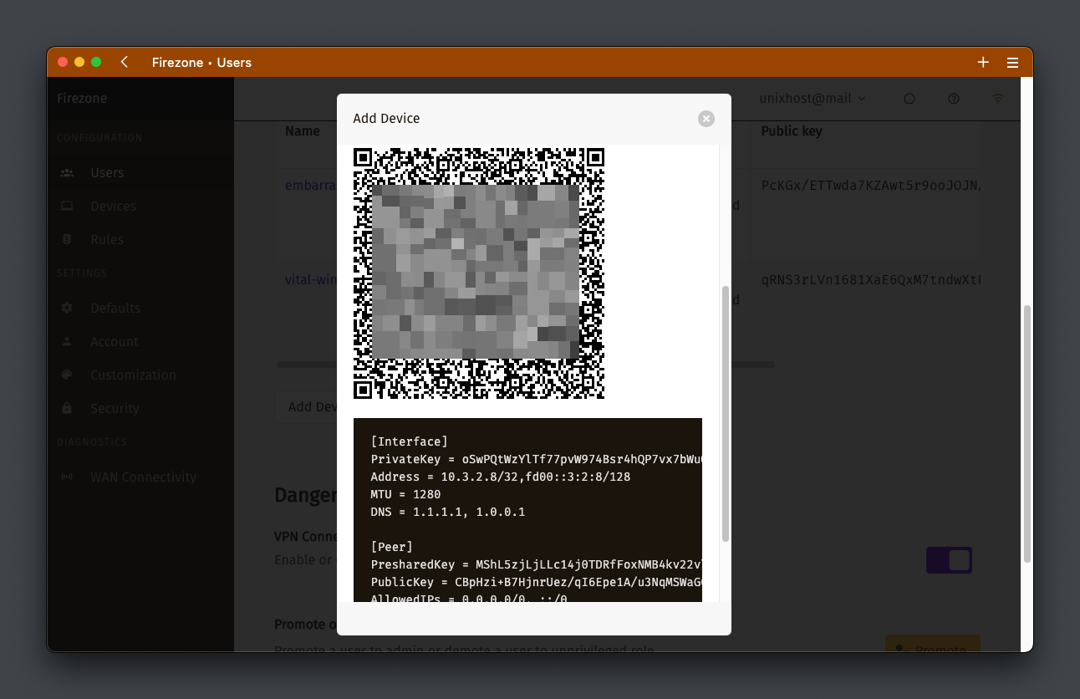Click the PublicKey line under [Peer]
Screen dimensions: 1080x699
click(536, 582)
